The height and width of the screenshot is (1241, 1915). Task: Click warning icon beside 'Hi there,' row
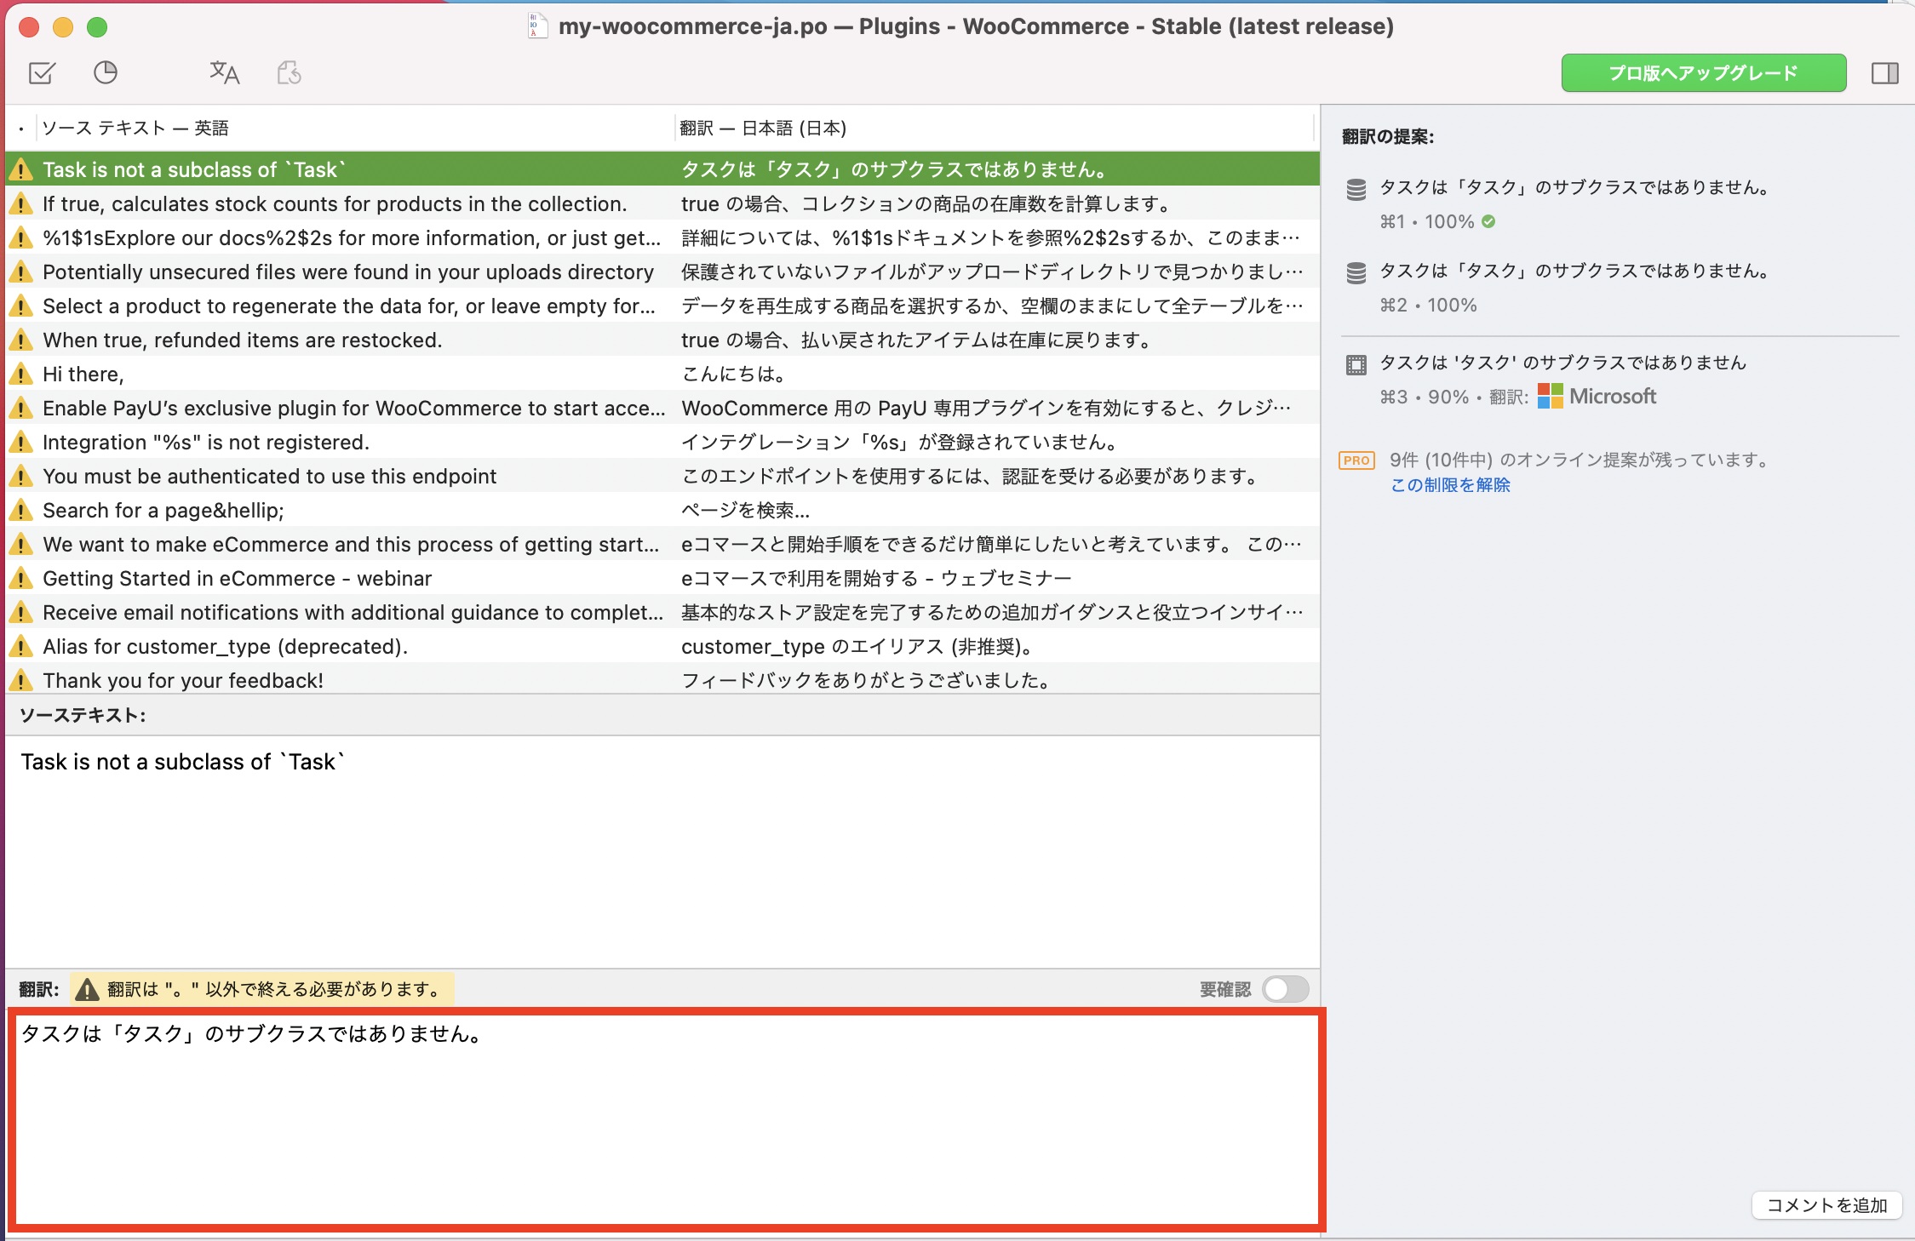coord(21,374)
